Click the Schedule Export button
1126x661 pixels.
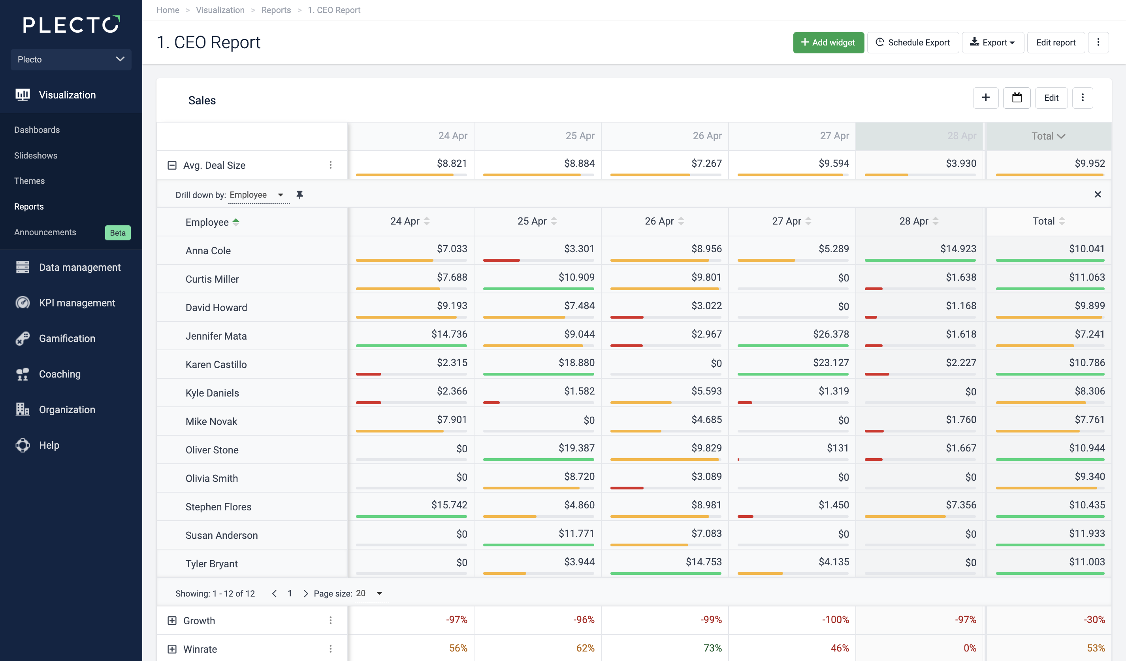(x=913, y=42)
